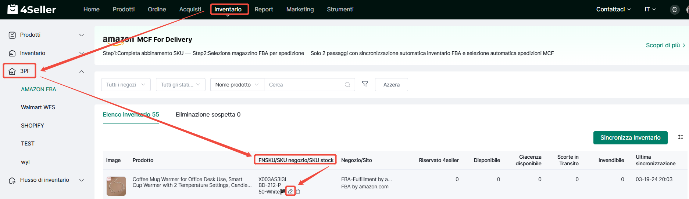The height and width of the screenshot is (199, 689).
Task: Collapse the 3PF sidebar section chevron
Action: 81,71
